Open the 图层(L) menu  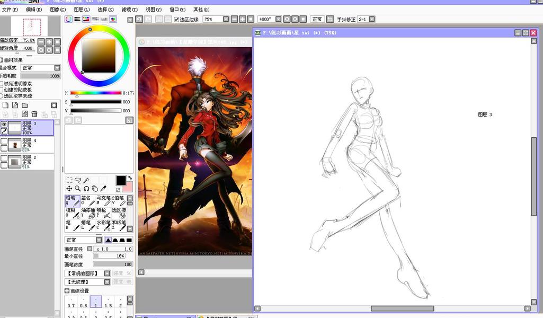click(x=82, y=10)
